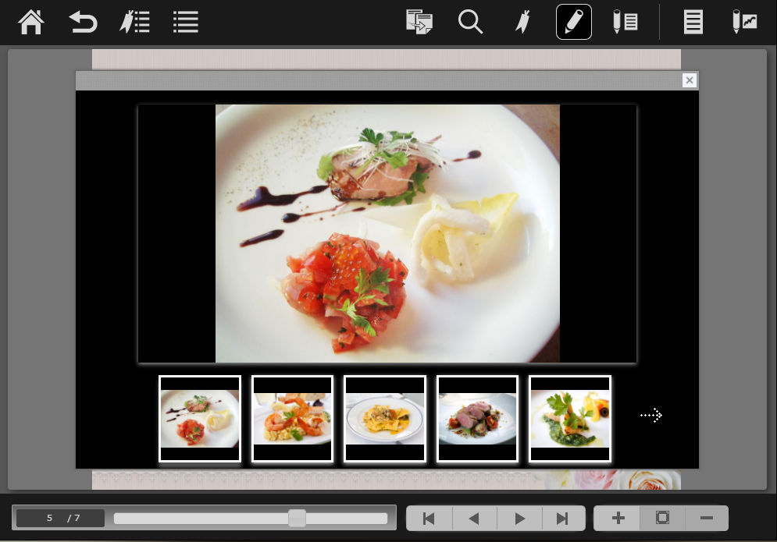Click the page copy icon
777x542 pixels.
(419, 22)
